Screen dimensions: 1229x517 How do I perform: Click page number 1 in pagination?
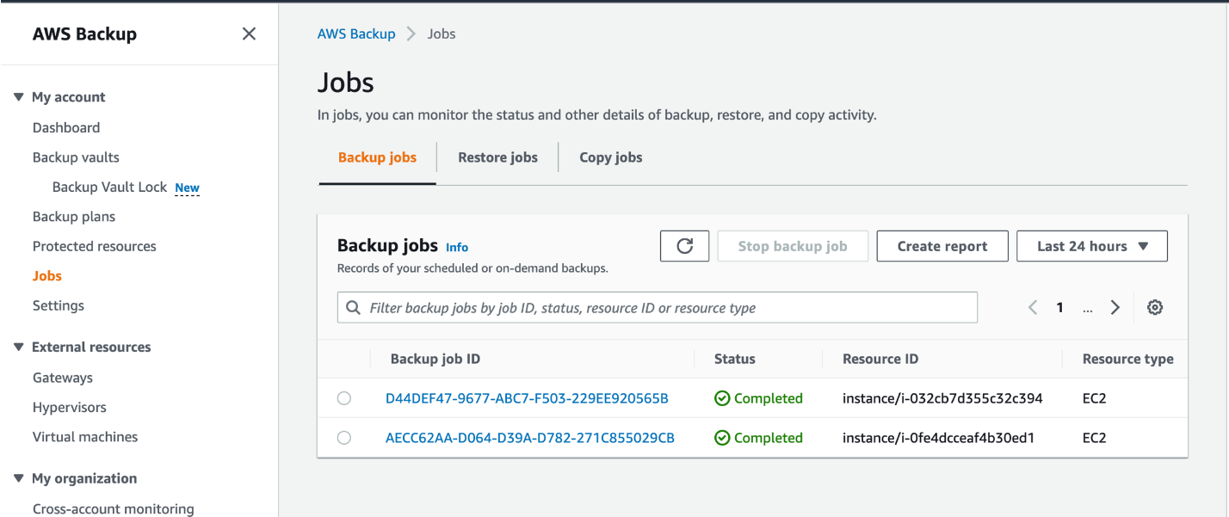pos(1060,307)
